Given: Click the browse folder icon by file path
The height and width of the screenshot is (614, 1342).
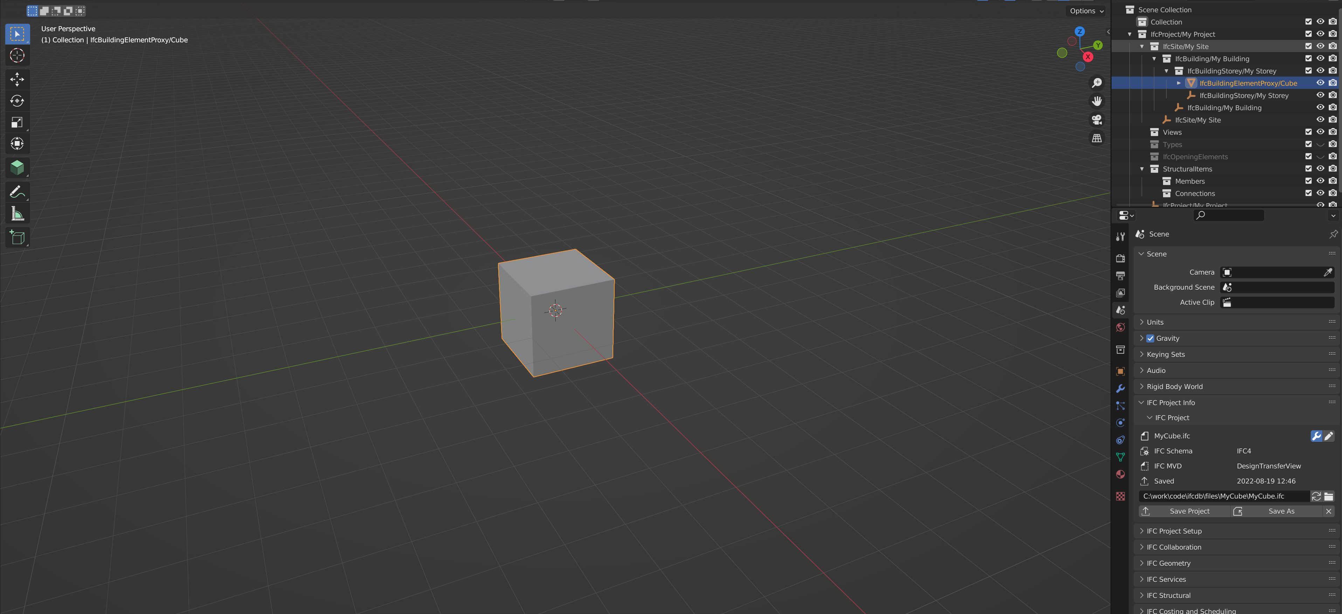Looking at the screenshot, I should pyautogui.click(x=1328, y=496).
